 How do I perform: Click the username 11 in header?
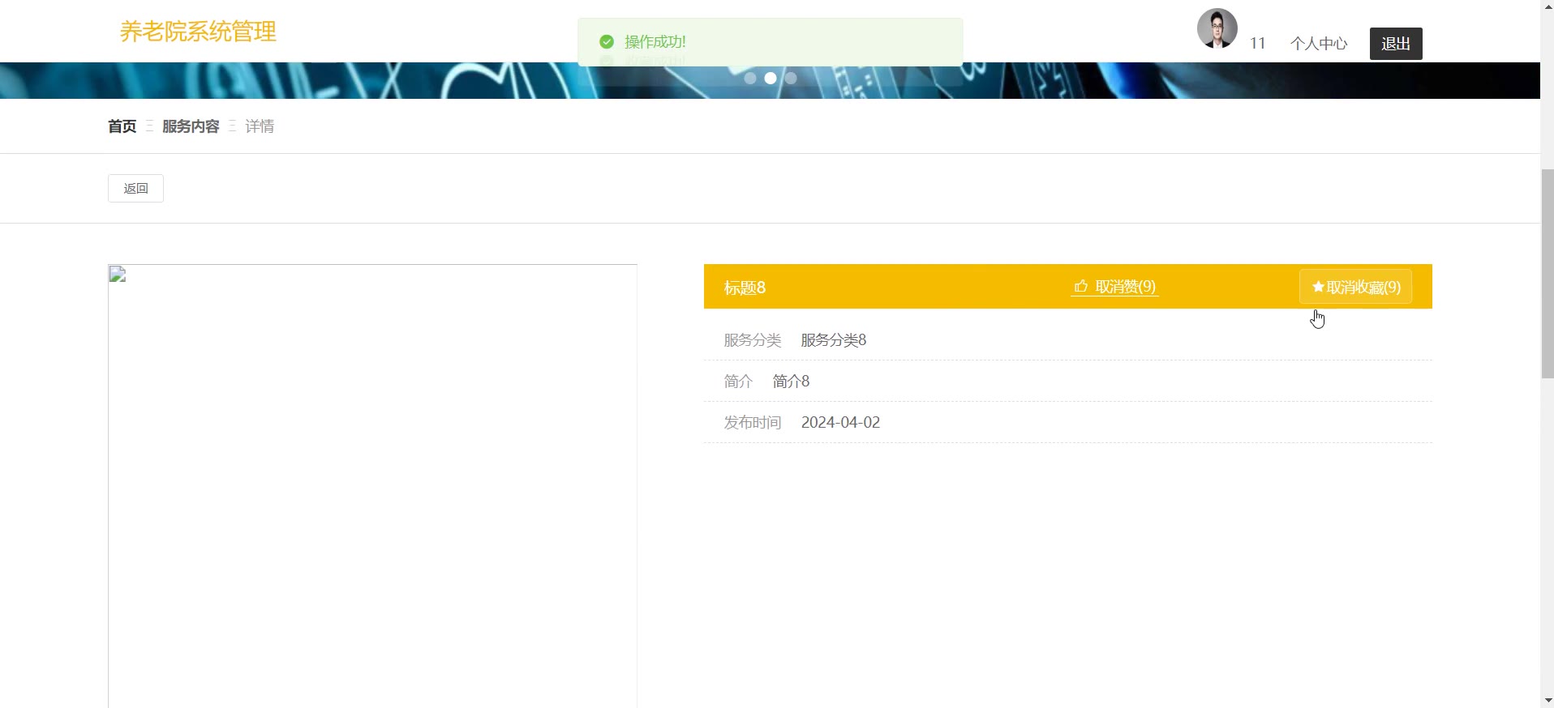(1257, 44)
